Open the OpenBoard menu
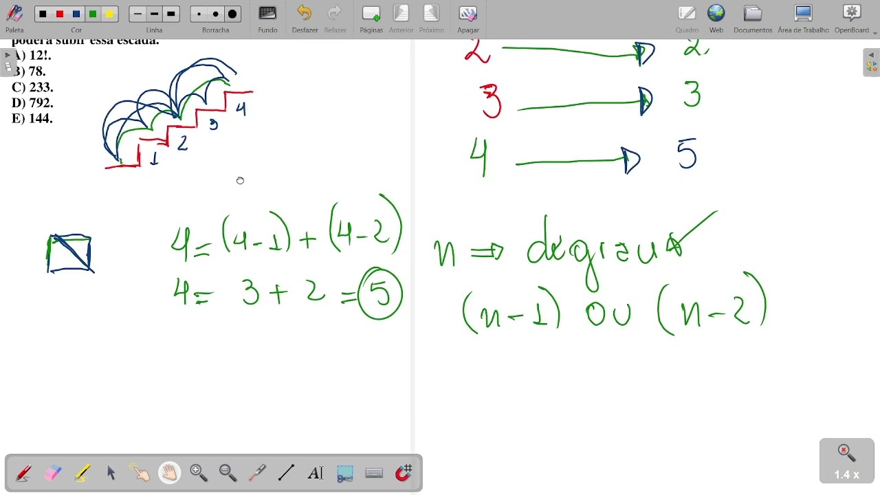The width and height of the screenshot is (880, 495). pyautogui.click(x=852, y=18)
